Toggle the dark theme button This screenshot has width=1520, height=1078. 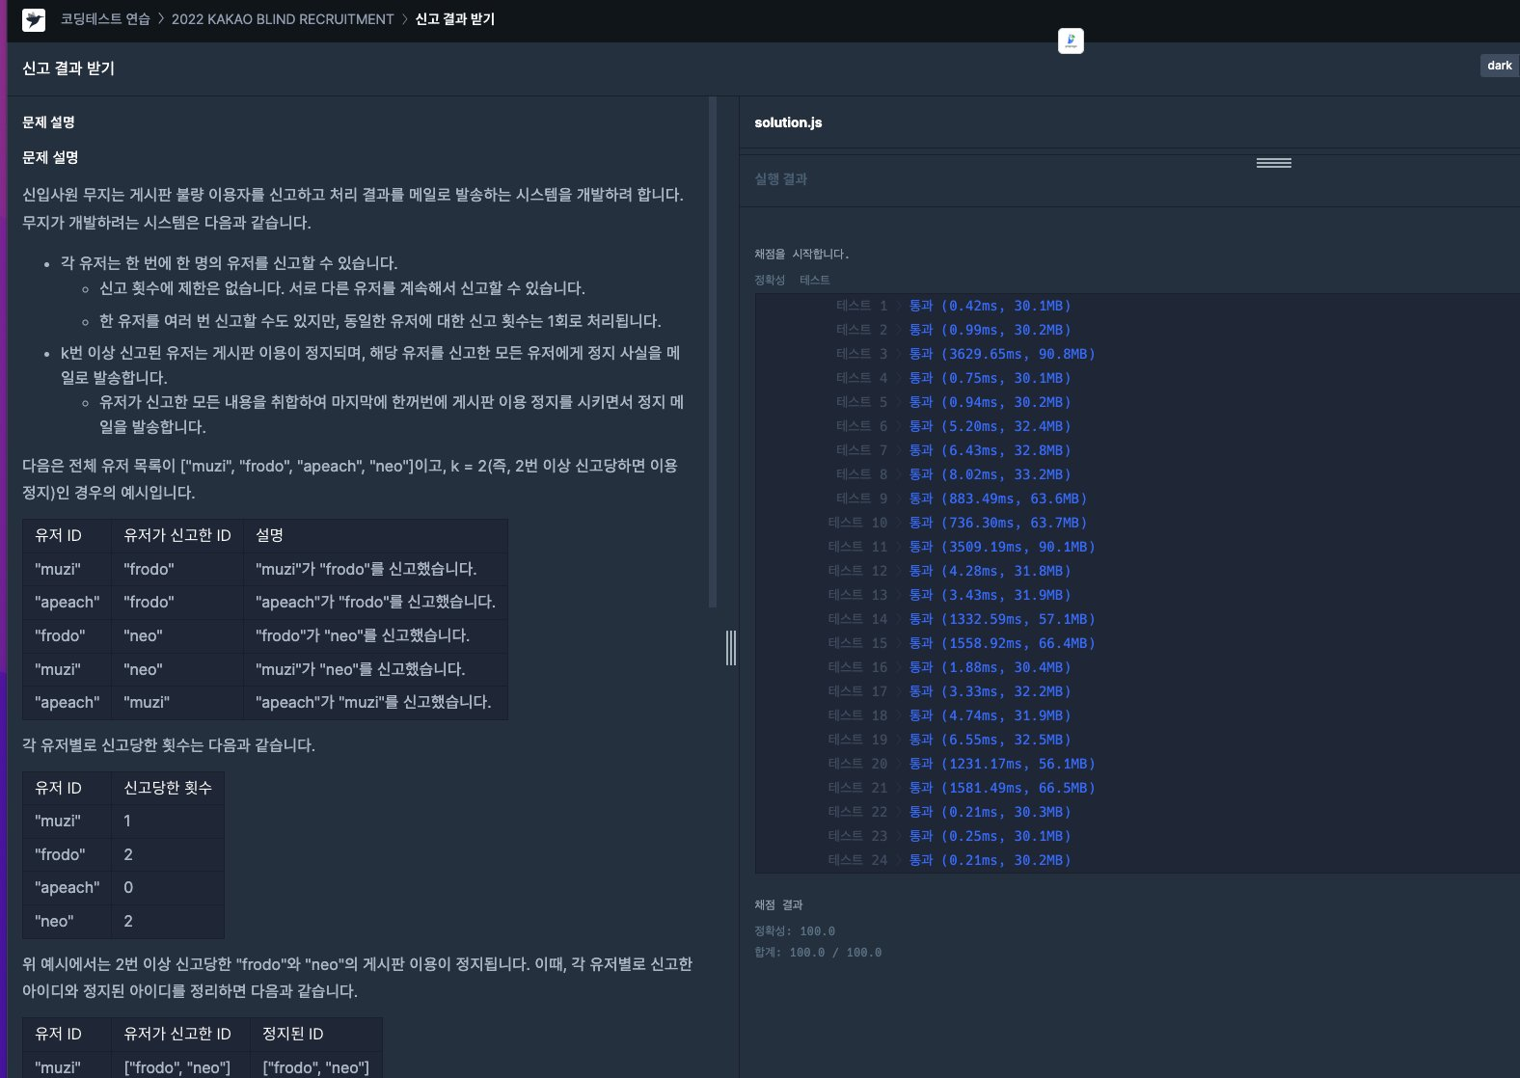(x=1499, y=66)
